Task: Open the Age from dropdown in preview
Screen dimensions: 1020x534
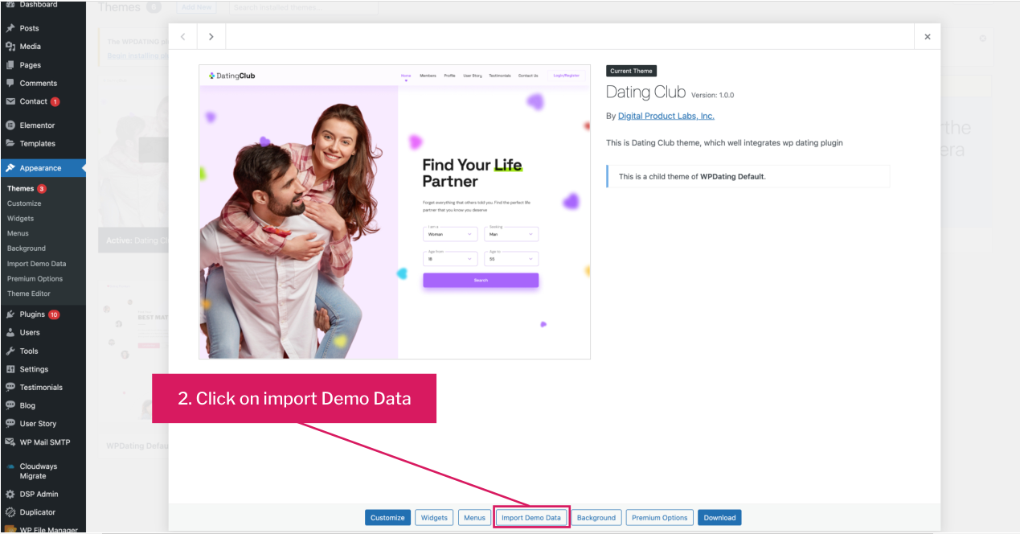Action: click(450, 259)
